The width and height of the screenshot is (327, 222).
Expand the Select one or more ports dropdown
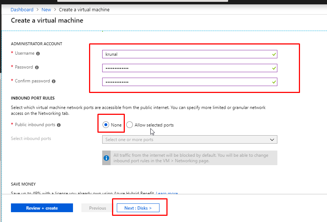189,140
